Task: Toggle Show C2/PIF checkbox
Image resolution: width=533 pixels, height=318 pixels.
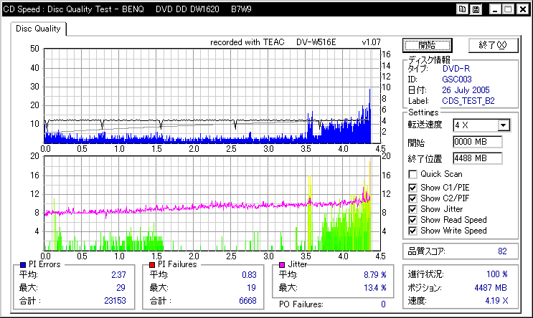Action: pyautogui.click(x=412, y=198)
